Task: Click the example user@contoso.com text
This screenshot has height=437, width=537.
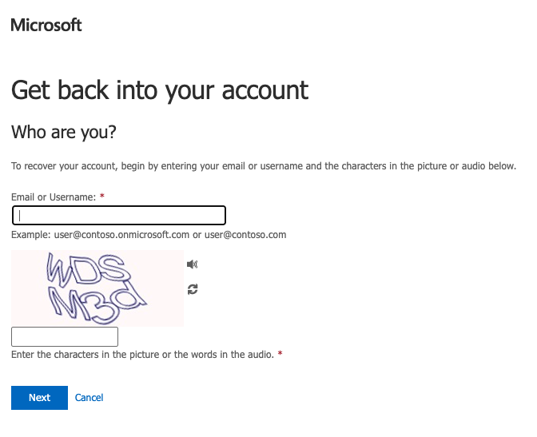Action: [245, 235]
